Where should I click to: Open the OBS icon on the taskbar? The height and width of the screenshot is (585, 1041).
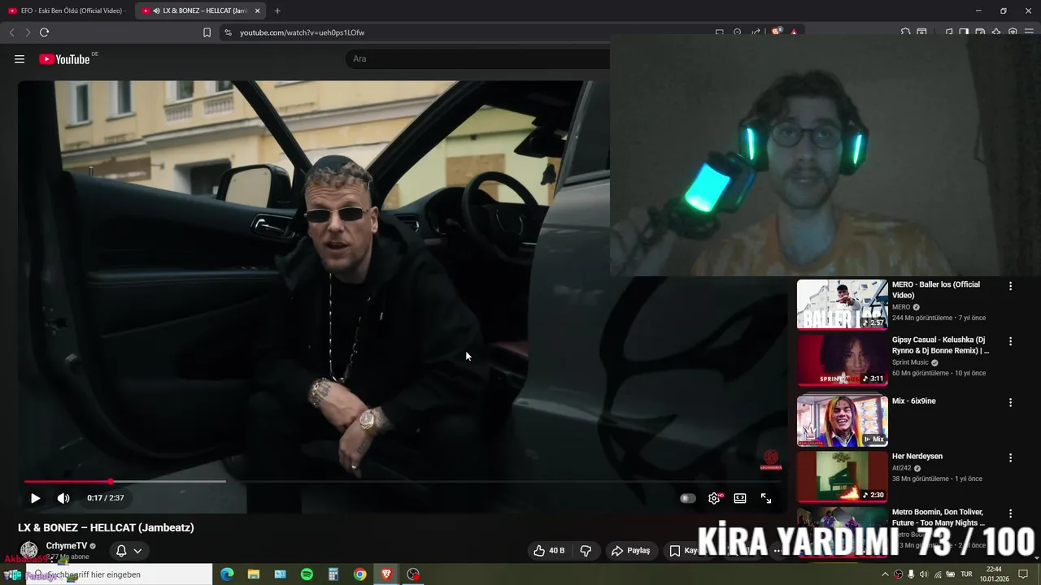(413, 574)
